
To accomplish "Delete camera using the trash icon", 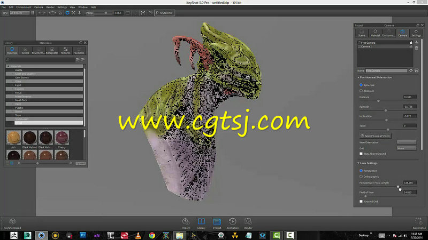I will [x=417, y=48].
